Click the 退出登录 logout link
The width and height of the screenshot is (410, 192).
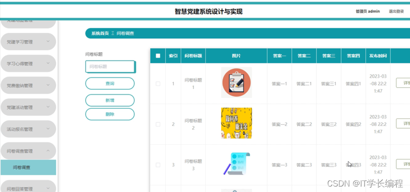[x=396, y=11]
